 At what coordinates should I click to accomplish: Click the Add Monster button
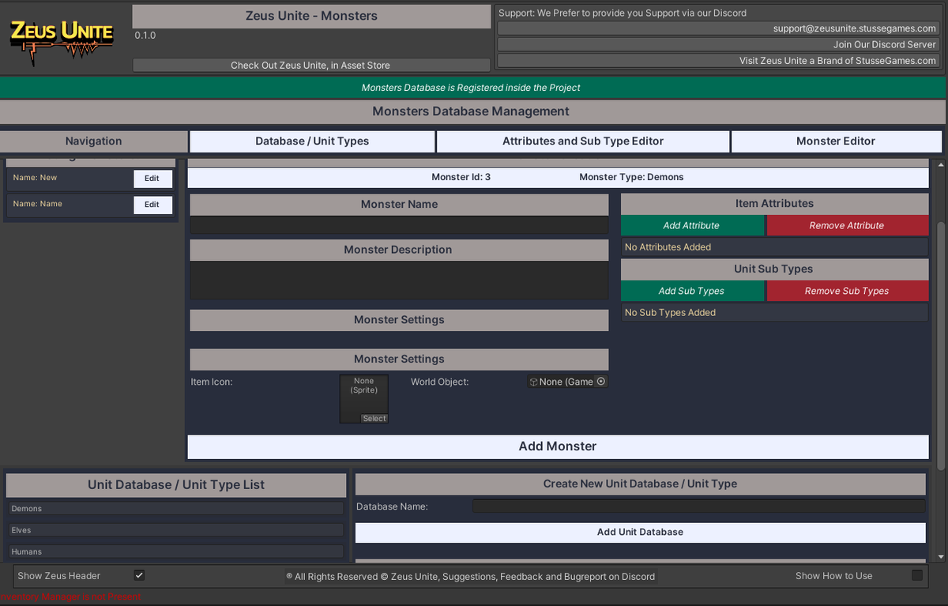click(558, 446)
